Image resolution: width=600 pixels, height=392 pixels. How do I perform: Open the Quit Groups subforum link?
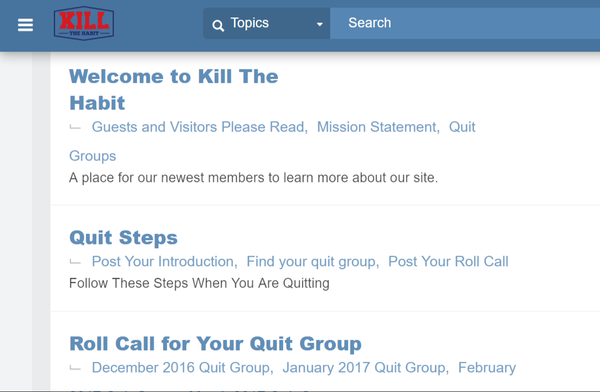pyautogui.click(x=462, y=127)
